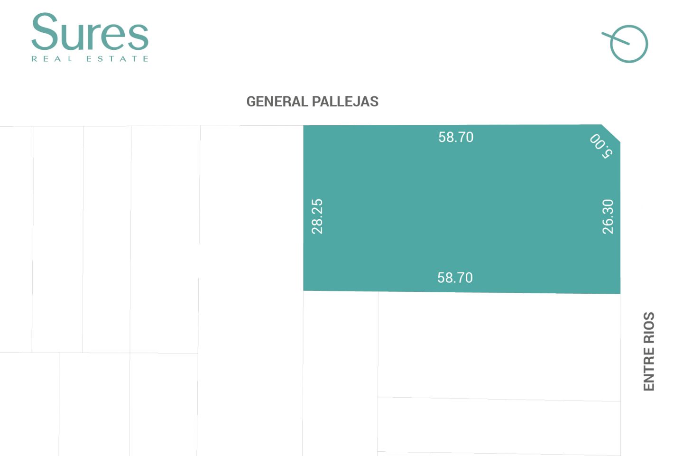Select the empty lot directly below teal lot
This screenshot has height=456, width=683.
tap(499, 346)
